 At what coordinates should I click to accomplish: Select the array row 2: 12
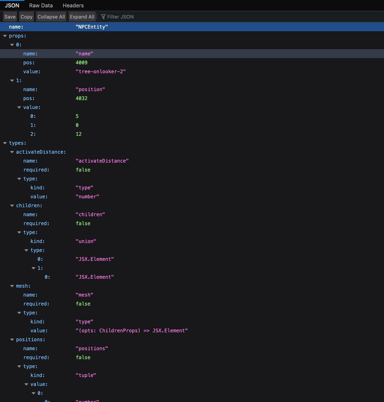pyautogui.click(x=192, y=134)
